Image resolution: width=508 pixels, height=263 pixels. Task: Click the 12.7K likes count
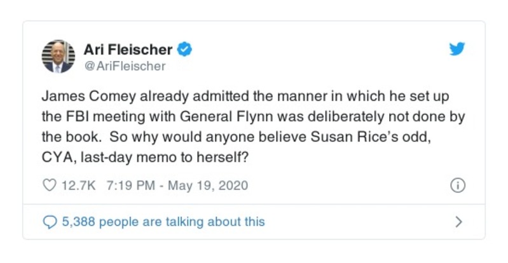(78, 185)
